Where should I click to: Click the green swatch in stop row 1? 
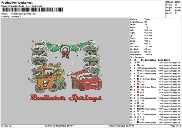click(138, 62)
